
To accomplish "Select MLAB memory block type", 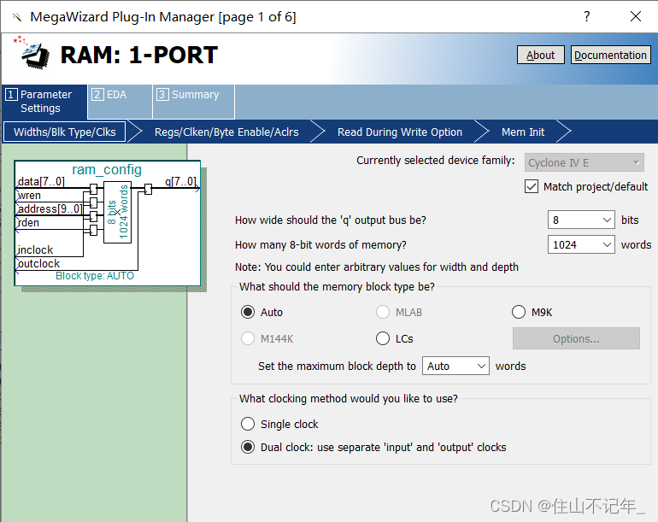I will tap(383, 312).
